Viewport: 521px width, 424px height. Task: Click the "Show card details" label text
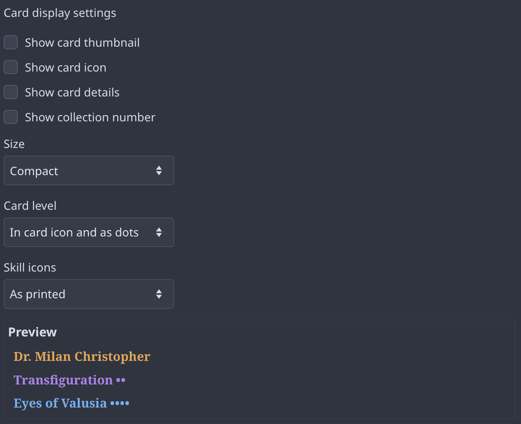(x=72, y=92)
